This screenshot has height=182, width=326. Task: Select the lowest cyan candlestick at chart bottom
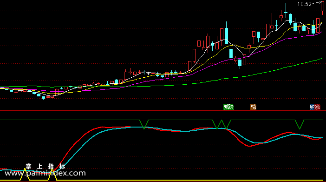43,98
